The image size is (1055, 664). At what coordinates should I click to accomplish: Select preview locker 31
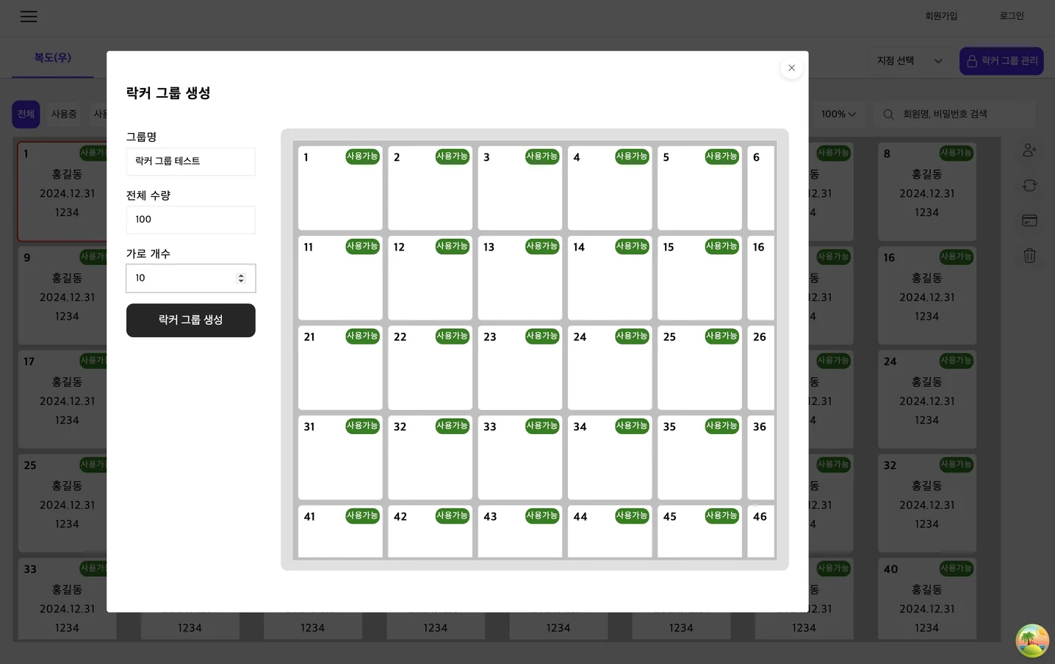[340, 458]
